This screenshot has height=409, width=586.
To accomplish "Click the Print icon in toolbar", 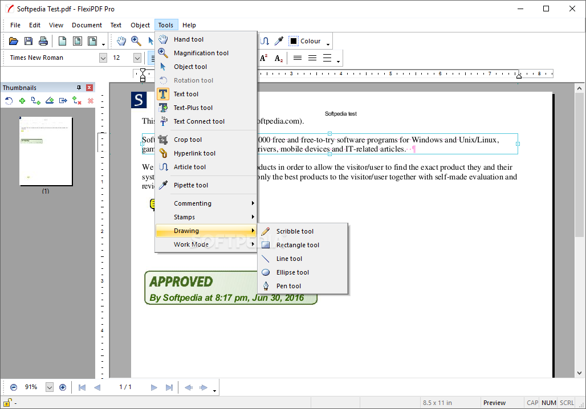I will pos(43,41).
